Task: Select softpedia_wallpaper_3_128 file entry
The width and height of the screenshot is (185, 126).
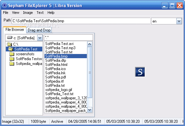Action: 66,98
